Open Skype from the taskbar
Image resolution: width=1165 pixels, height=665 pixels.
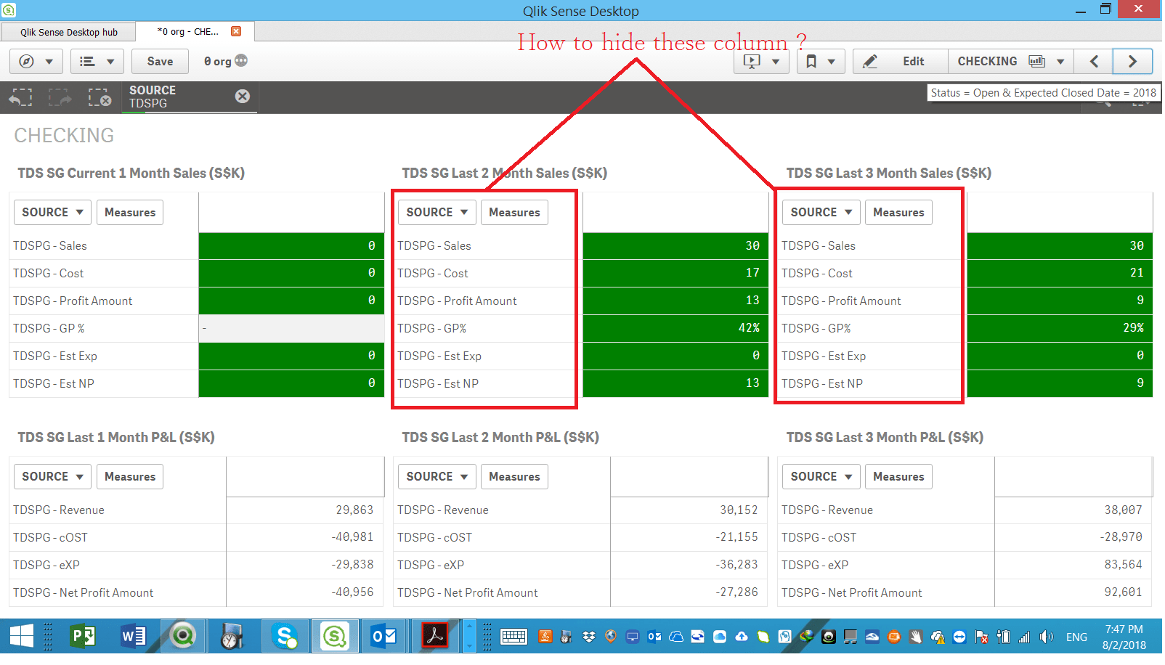(284, 637)
